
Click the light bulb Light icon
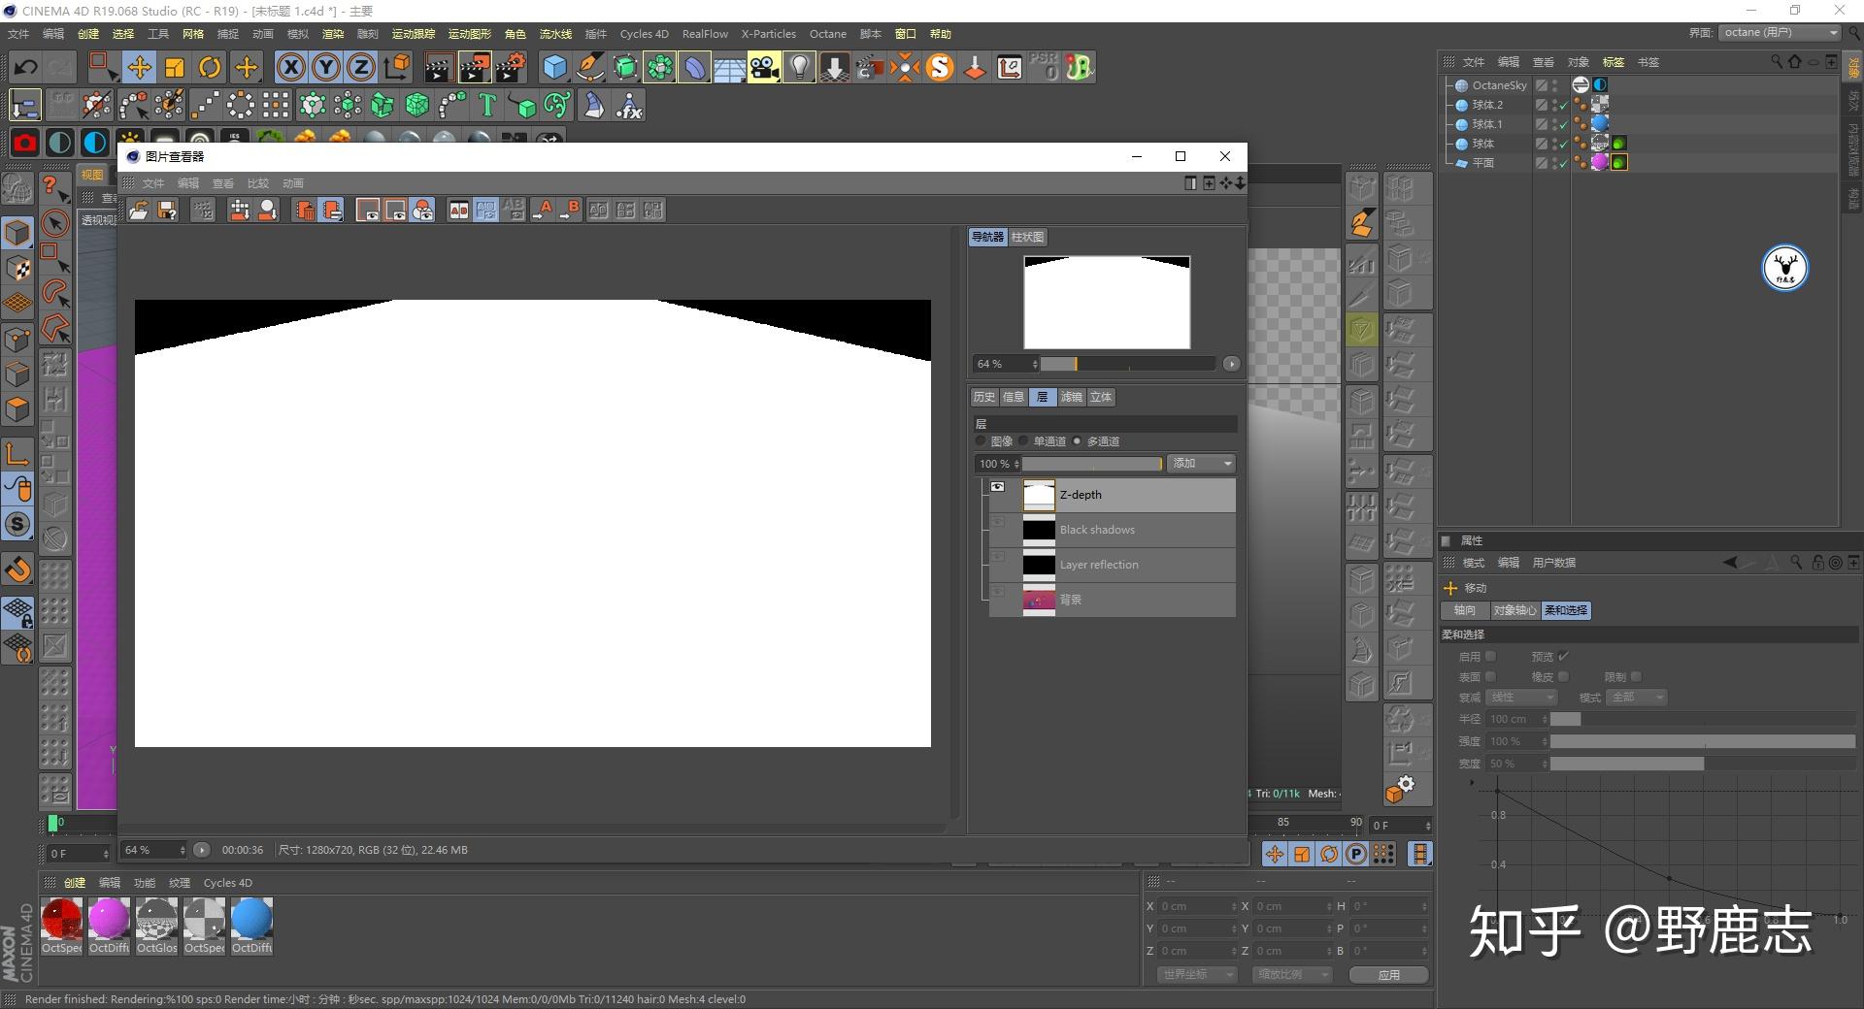tap(799, 67)
